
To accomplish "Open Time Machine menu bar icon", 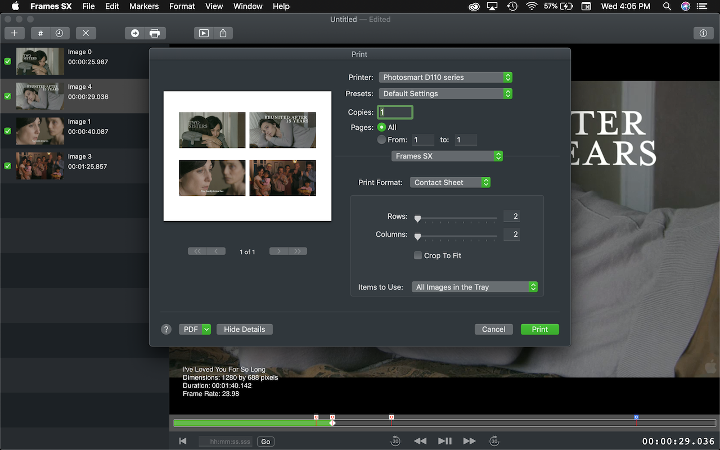I will click(512, 6).
